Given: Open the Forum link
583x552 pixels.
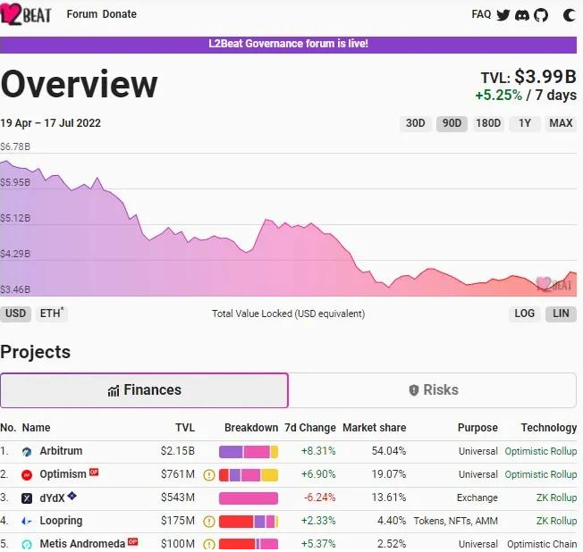Looking at the screenshot, I should click(x=81, y=14).
